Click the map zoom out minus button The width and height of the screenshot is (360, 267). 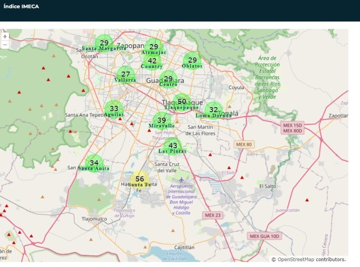click(x=5, y=45)
